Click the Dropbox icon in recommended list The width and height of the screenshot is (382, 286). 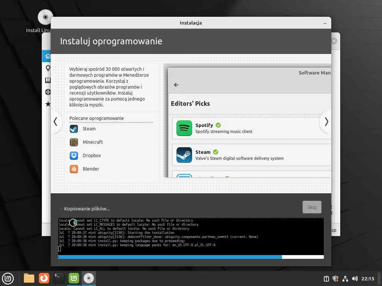[74, 155]
